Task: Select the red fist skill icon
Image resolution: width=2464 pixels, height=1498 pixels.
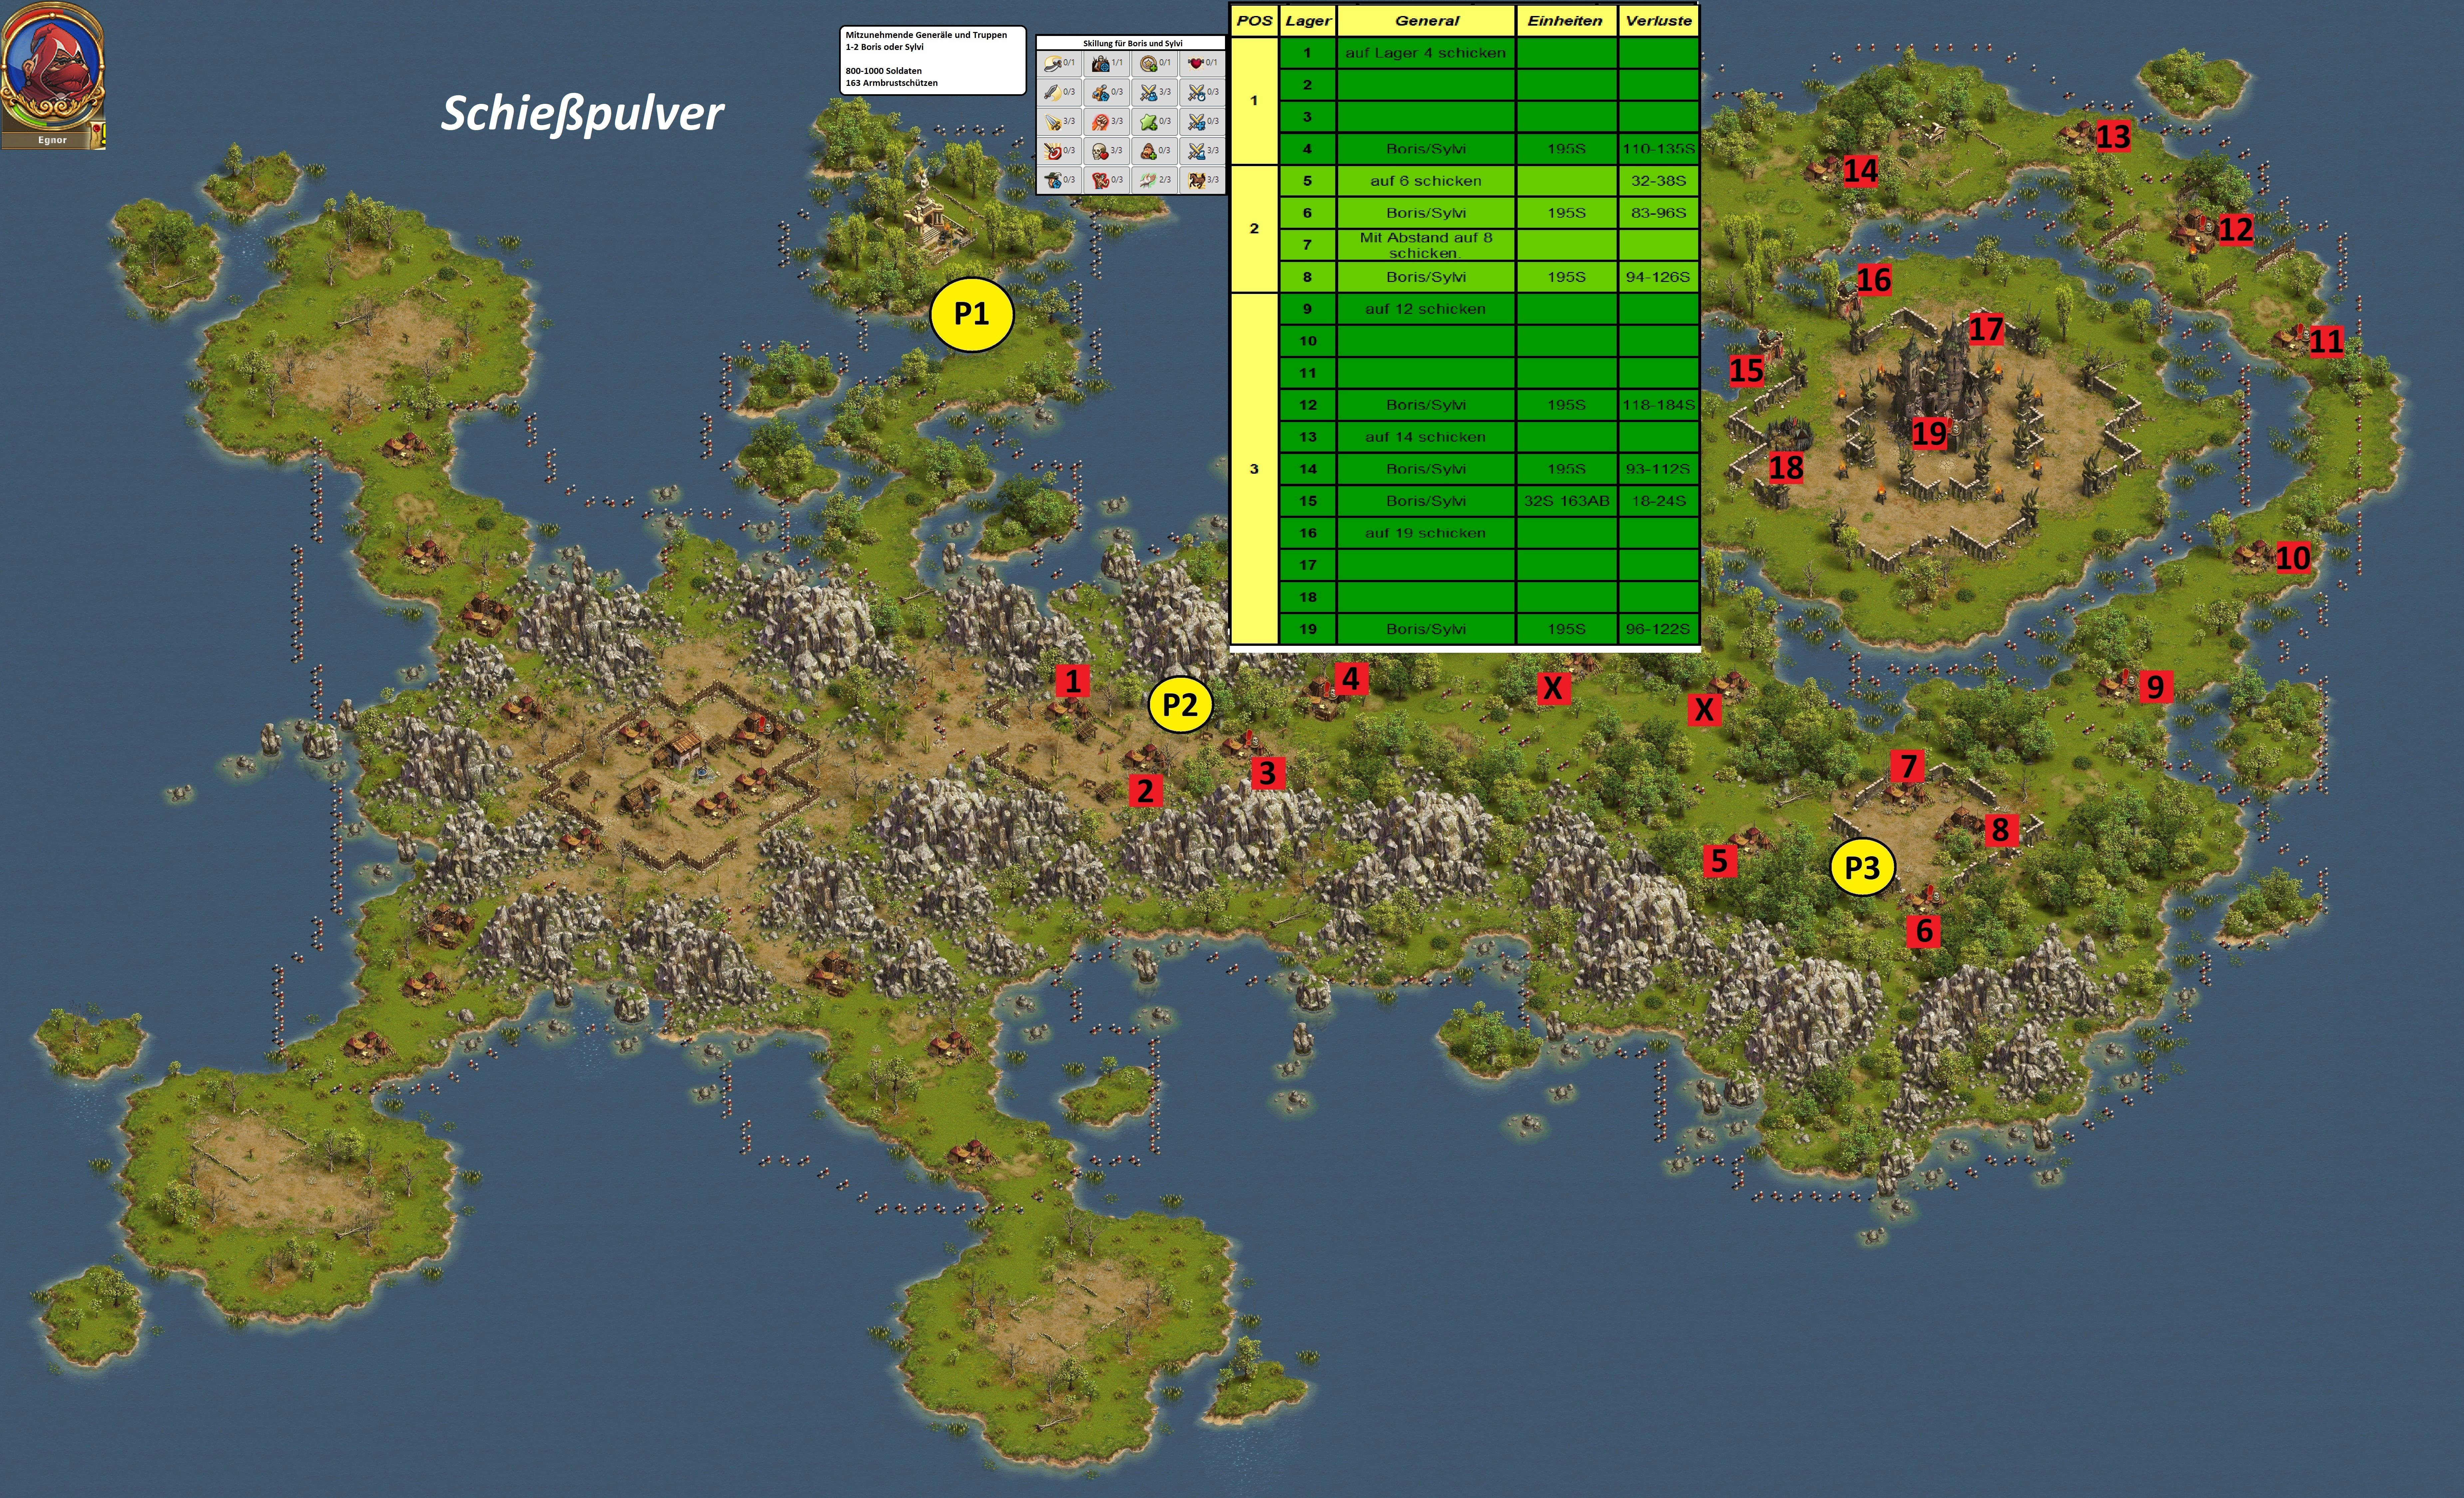Action: (1100, 122)
